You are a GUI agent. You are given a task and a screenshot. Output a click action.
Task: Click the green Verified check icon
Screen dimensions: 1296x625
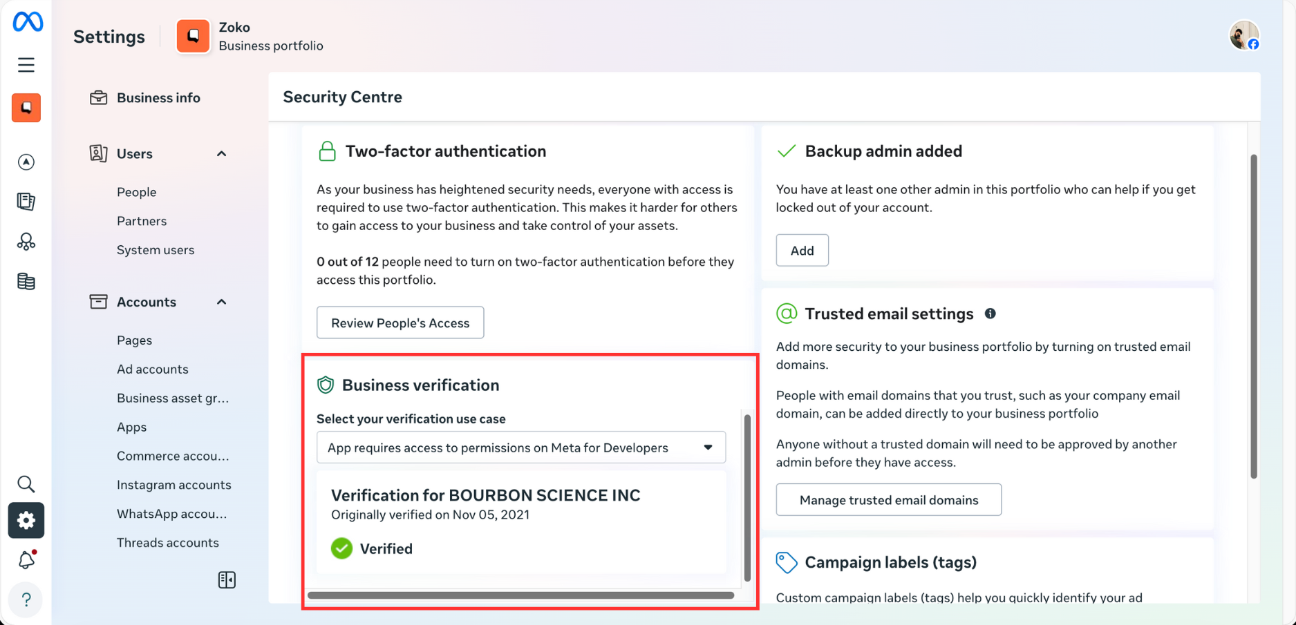coord(341,548)
